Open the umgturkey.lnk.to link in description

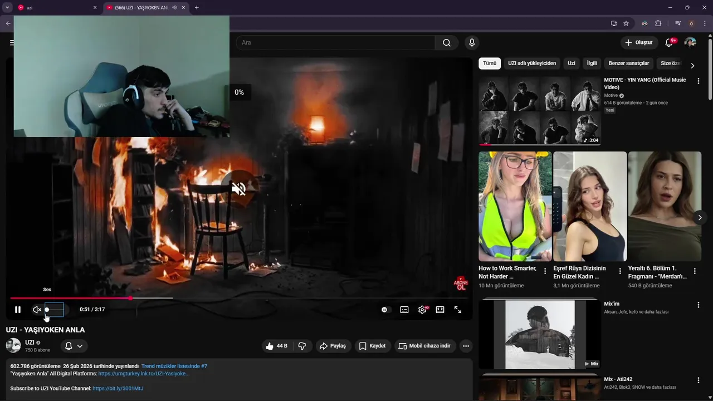pos(144,374)
